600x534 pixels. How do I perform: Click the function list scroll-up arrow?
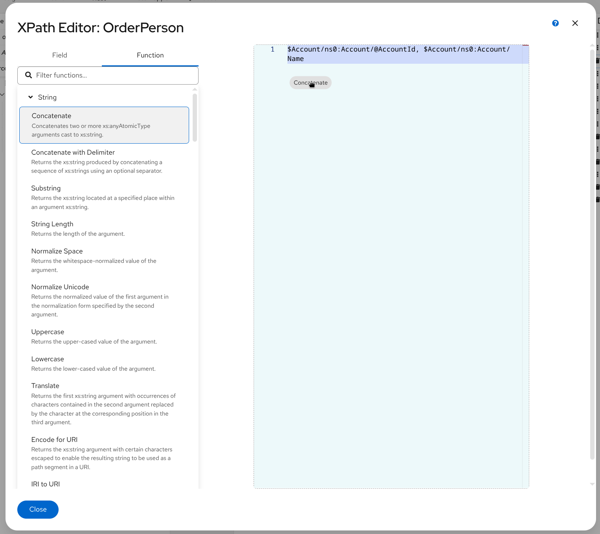pos(195,89)
